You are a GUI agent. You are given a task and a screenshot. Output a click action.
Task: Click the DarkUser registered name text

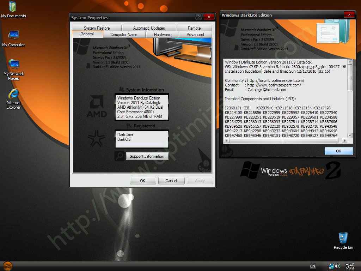(125, 135)
